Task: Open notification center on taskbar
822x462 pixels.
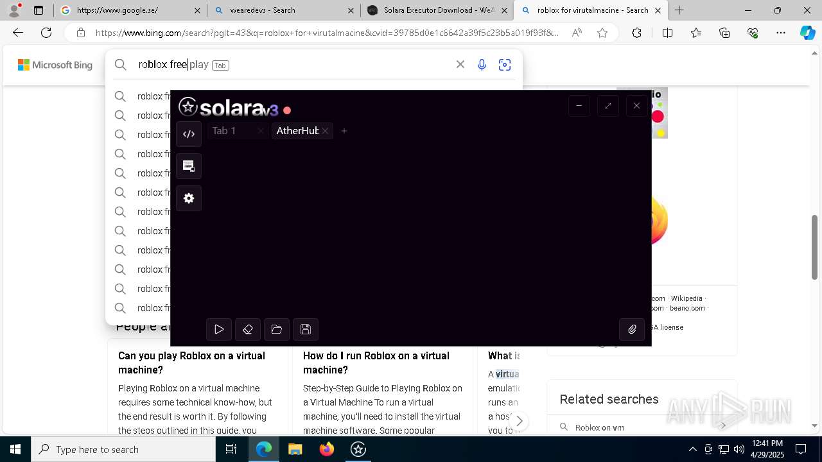Action: 801,449
